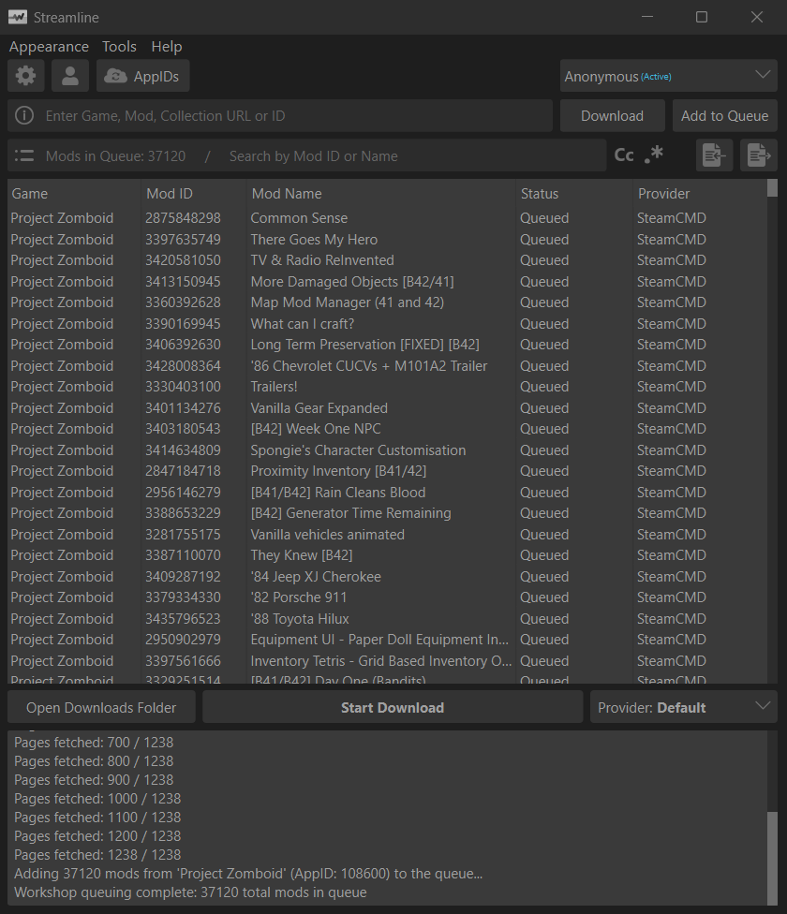This screenshot has height=914, width=787.
Task: Click Add to Queue button
Action: 724,115
